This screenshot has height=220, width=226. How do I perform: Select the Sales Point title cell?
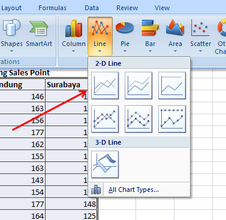tap(25, 73)
